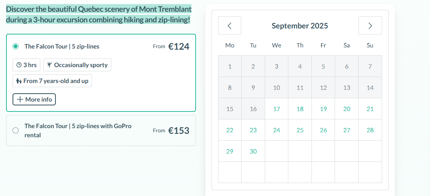Go to previous month in calendar
This screenshot has height=196, width=430.
coord(229,26)
